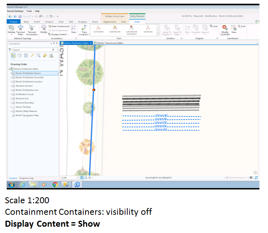Toggle Electric Distribution Device layer checkbox

coord(14,73)
